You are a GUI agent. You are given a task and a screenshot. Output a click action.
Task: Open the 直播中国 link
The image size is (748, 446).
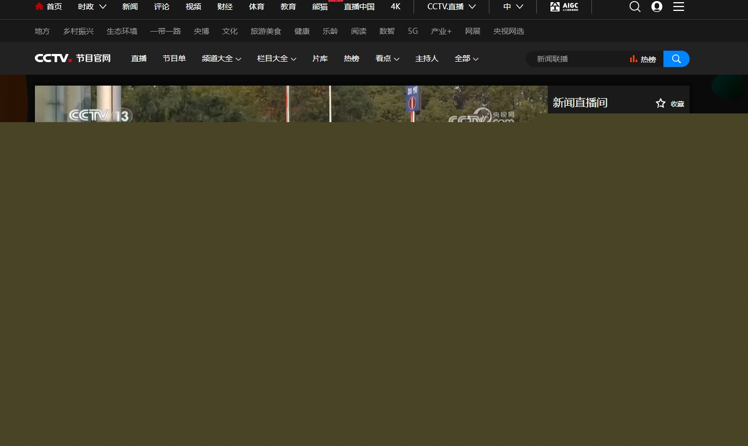tap(359, 7)
